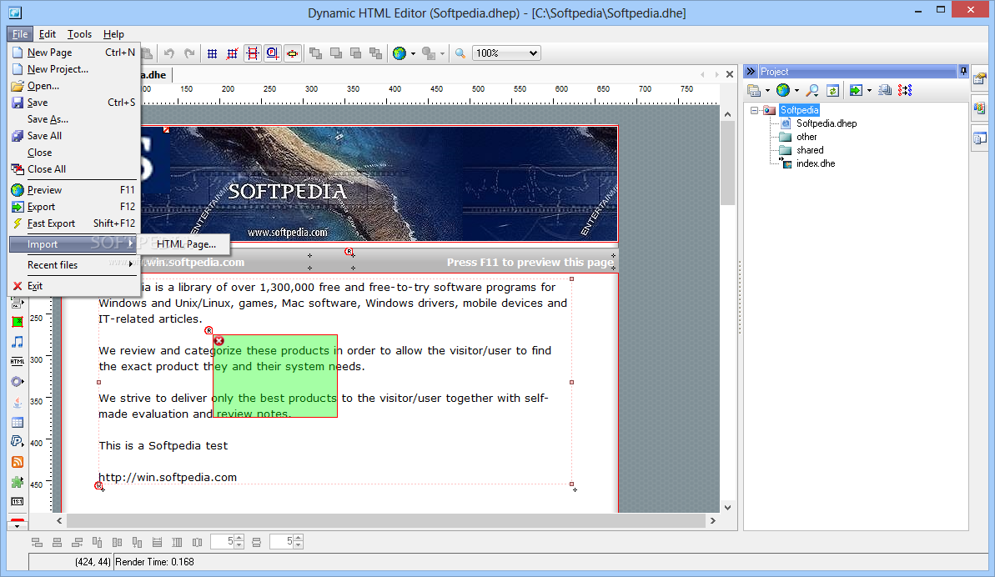Select Save As... in File menu

point(73,119)
